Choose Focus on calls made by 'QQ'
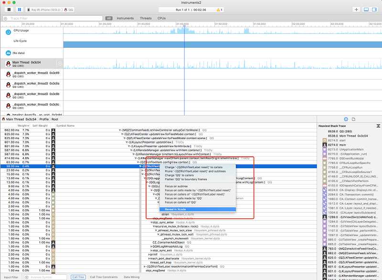This screenshot has width=382, height=280. click(198, 198)
